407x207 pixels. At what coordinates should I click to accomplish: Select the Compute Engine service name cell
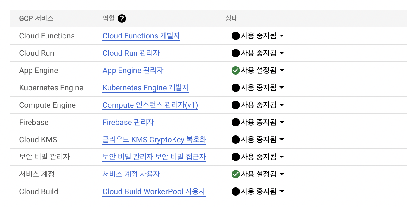click(47, 105)
